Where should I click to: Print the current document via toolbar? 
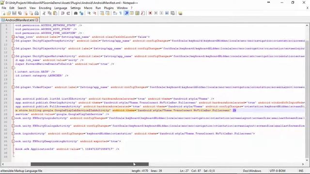(x=37, y=13)
